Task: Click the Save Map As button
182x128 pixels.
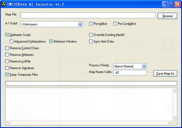Action: (x=165, y=74)
